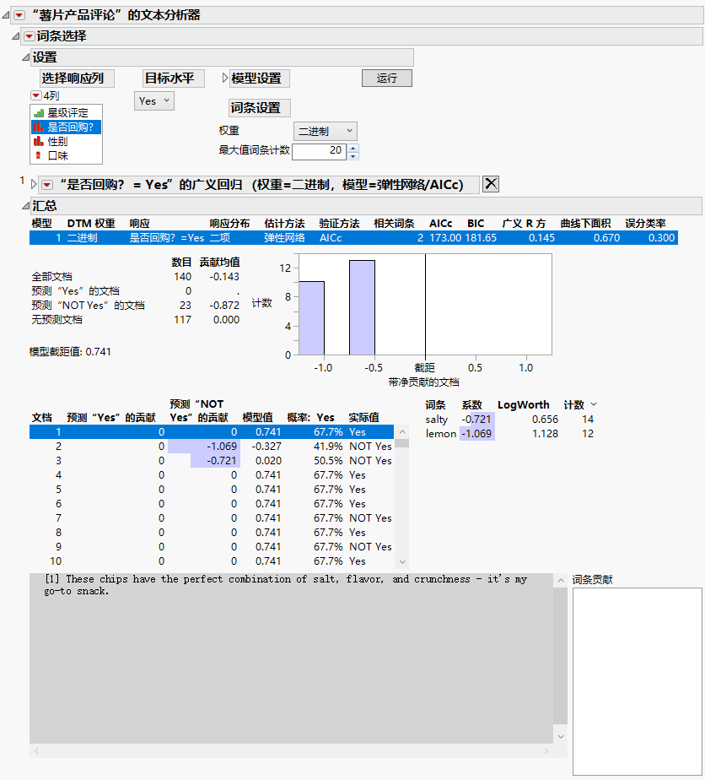Click document text pane scroll up arrow
705x780 pixels.
click(x=561, y=580)
